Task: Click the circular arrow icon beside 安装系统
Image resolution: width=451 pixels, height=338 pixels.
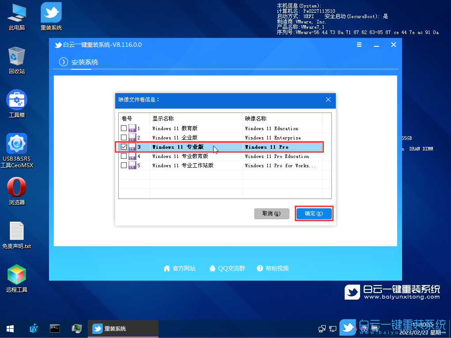Action: coord(63,62)
